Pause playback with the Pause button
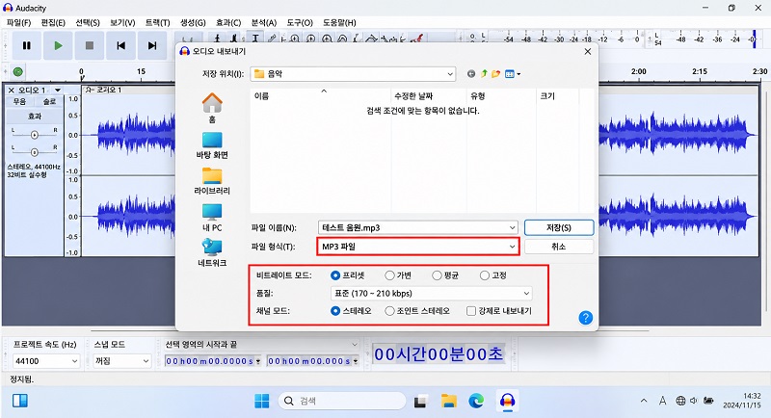771x418 pixels. pos(27,45)
